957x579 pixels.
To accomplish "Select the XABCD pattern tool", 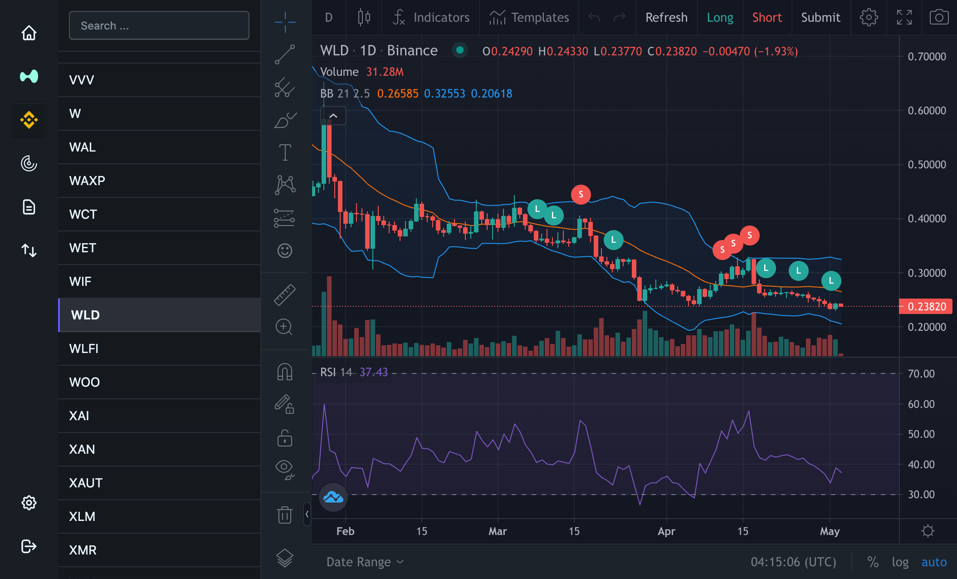I will (x=285, y=185).
